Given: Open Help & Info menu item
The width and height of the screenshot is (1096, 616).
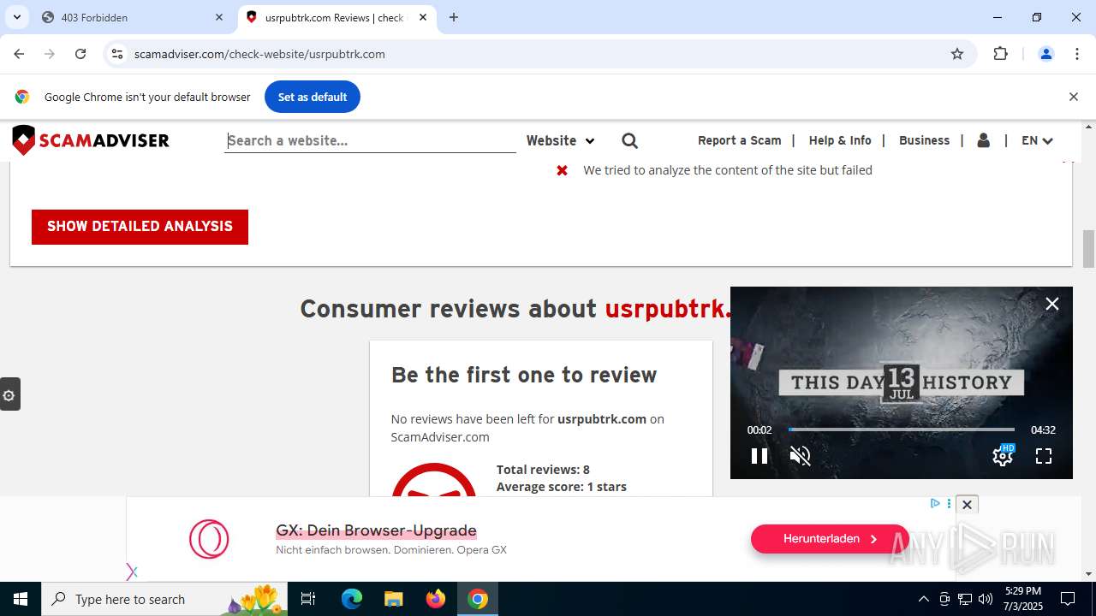Looking at the screenshot, I should coord(840,140).
